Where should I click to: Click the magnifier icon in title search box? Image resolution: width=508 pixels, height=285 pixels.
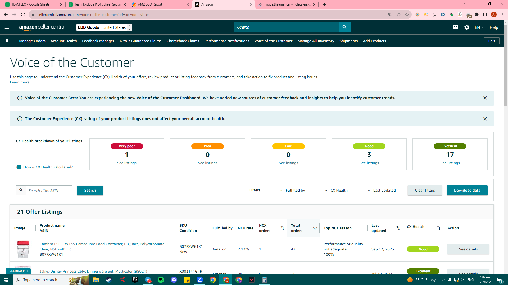coord(21,190)
